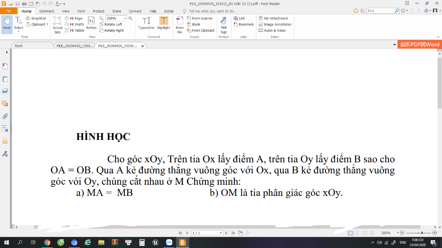
Task: Rotate the page left
Action: click(111, 25)
